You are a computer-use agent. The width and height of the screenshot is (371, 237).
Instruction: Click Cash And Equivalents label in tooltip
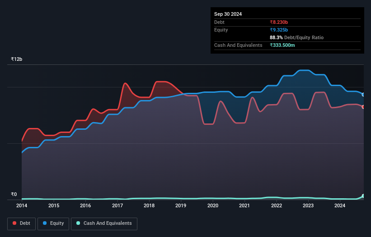238,45
